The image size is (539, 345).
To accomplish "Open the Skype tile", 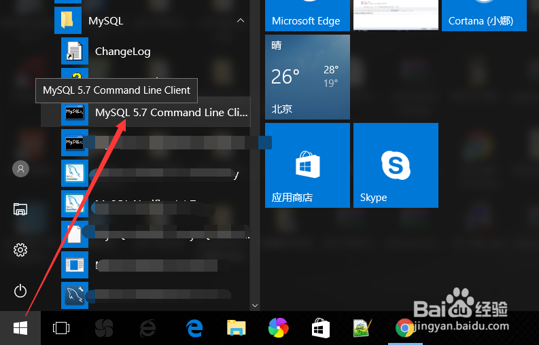I will [x=396, y=165].
